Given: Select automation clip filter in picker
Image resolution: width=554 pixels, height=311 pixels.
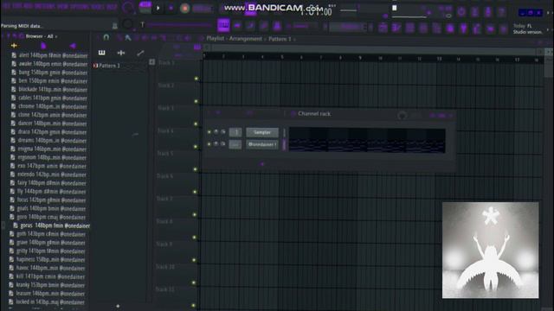Looking at the screenshot, I should tap(140, 53).
